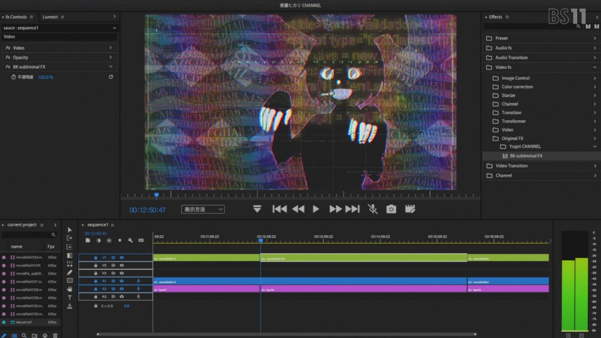Switch to the Lumetri tab
The height and width of the screenshot is (338, 601).
click(50, 17)
